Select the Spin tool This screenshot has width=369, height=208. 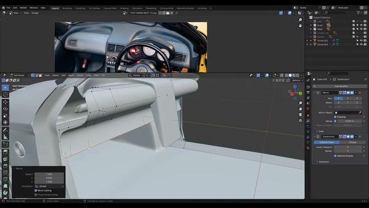coord(5,192)
